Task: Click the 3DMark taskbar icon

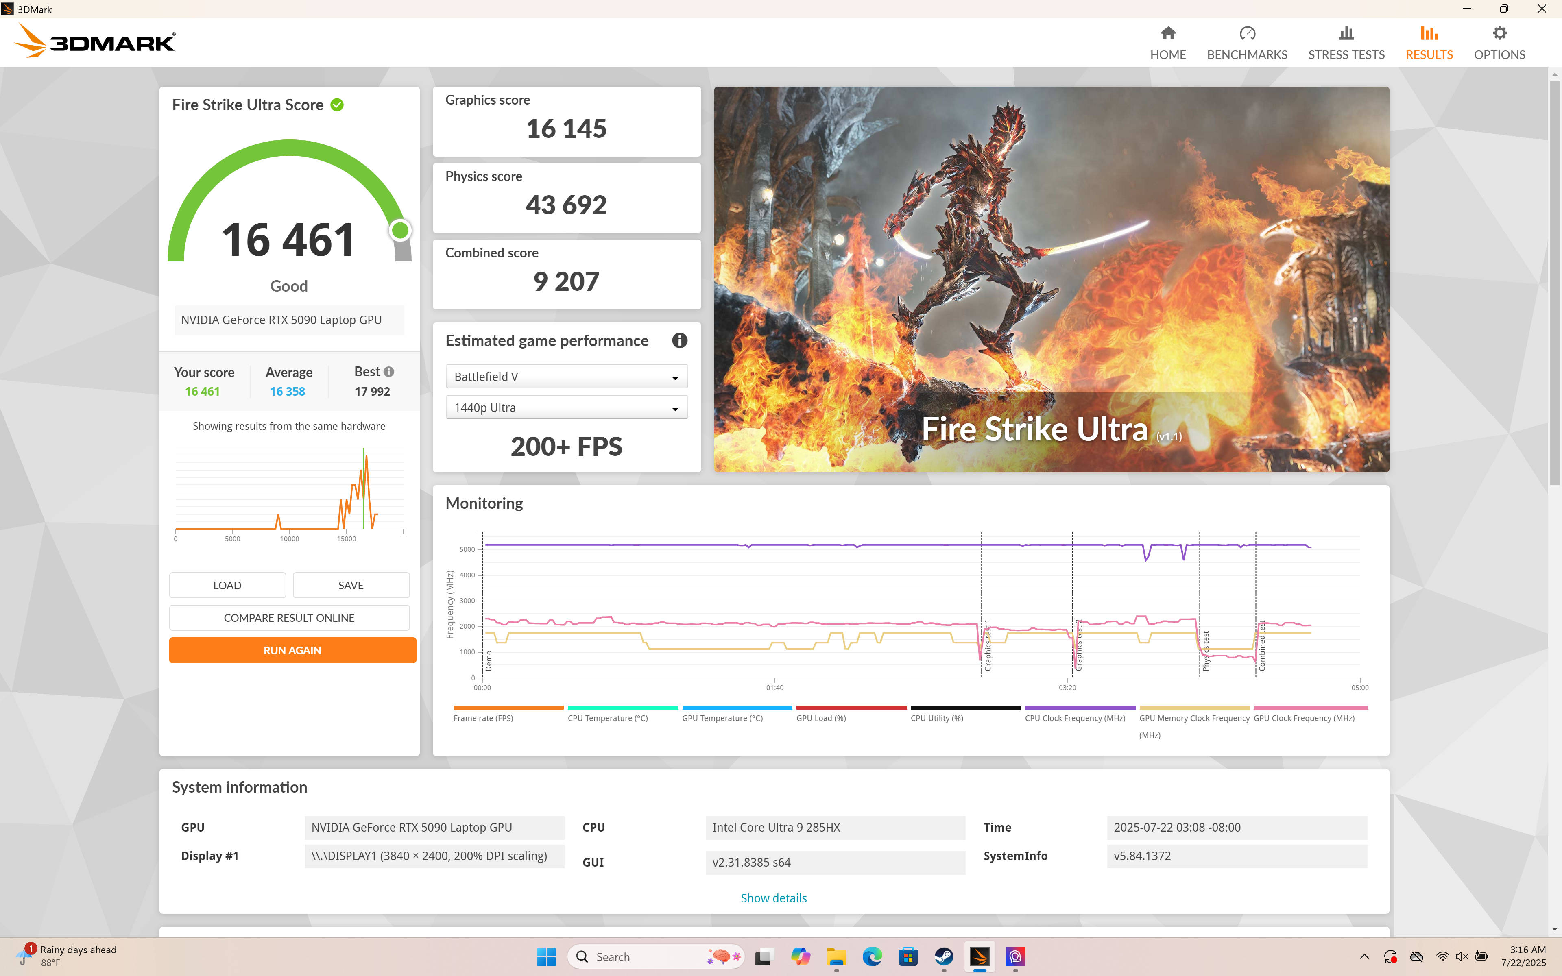Action: [x=980, y=956]
